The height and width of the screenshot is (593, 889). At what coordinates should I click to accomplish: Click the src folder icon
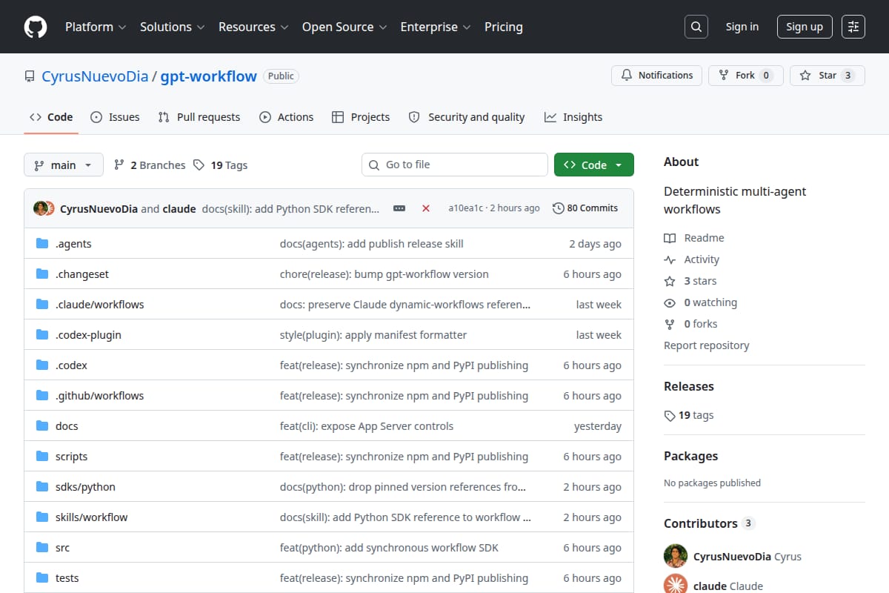[x=42, y=548]
